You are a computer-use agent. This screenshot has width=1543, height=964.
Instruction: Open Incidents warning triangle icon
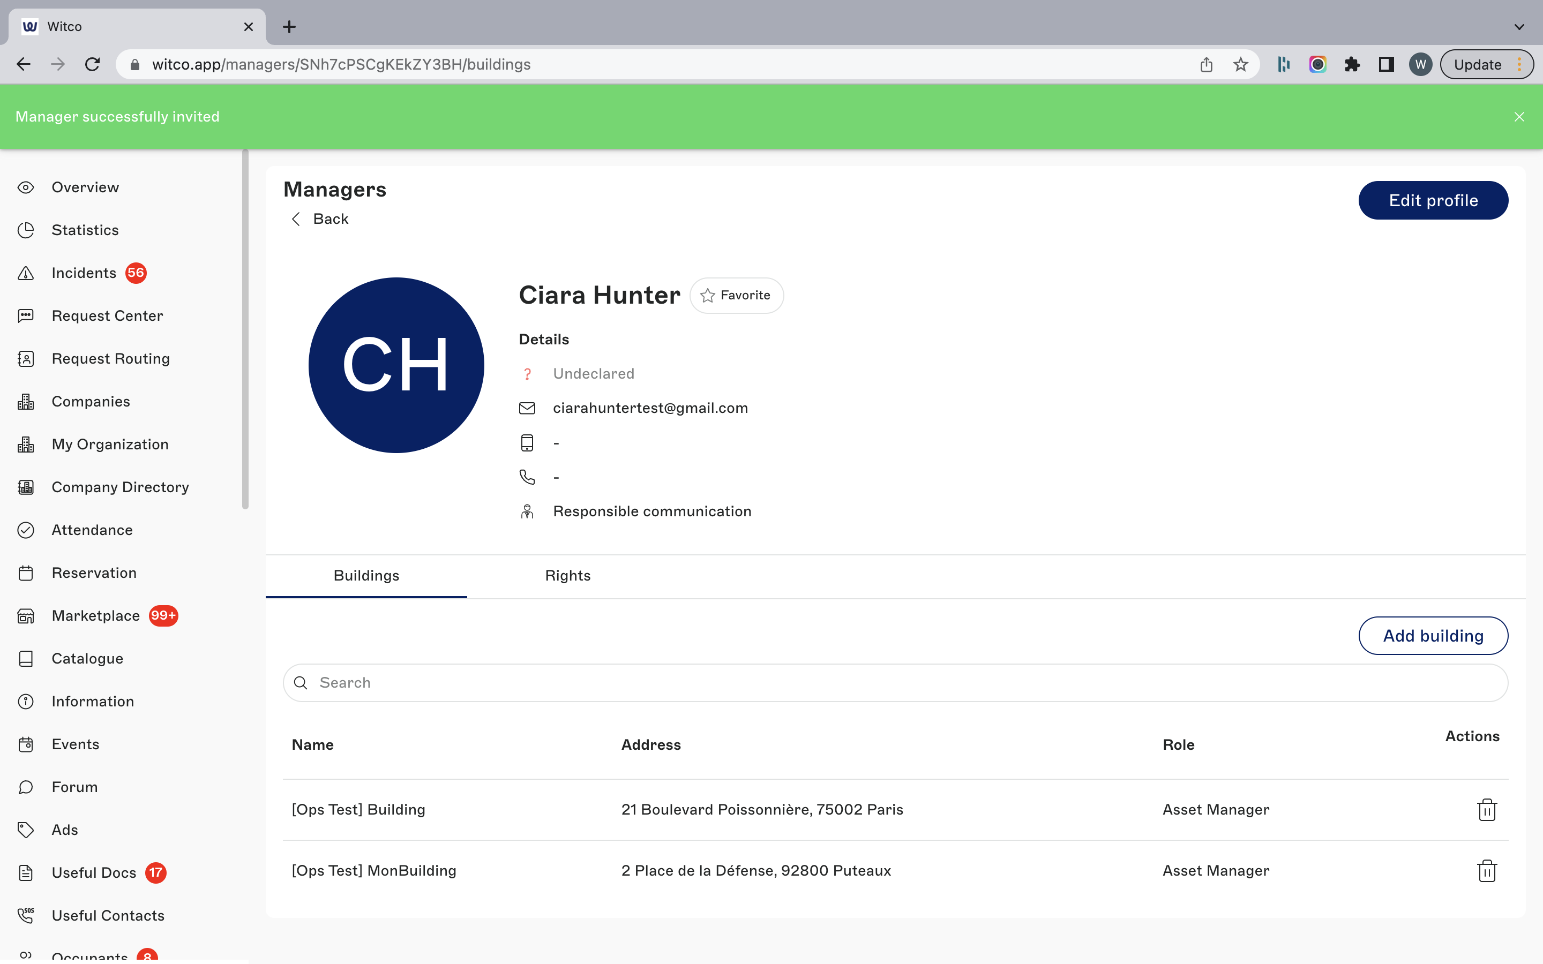pos(26,273)
